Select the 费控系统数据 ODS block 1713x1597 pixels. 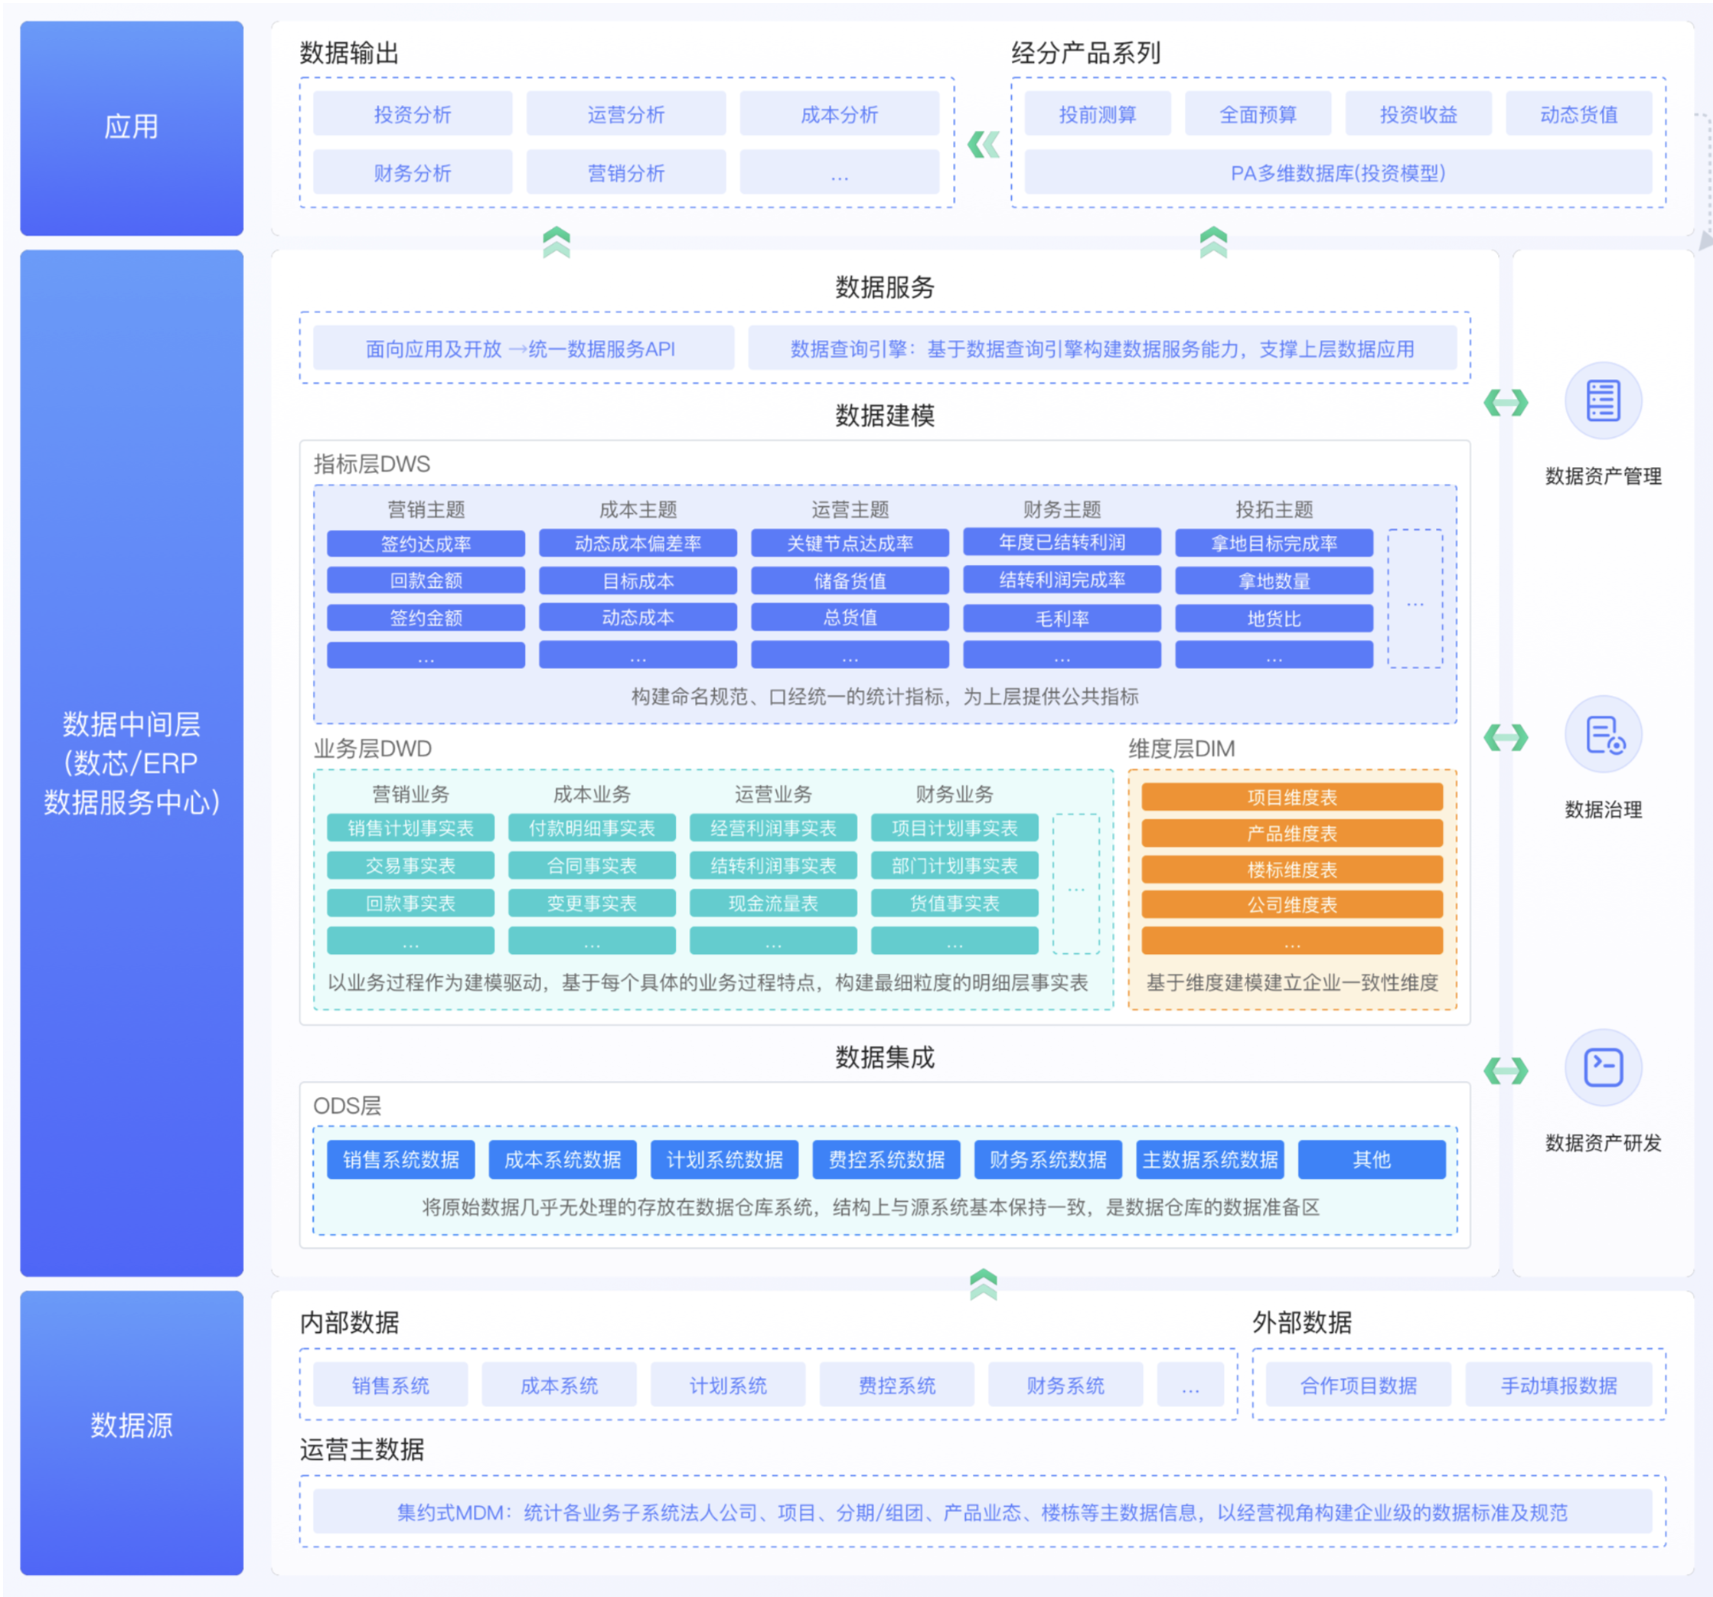pyautogui.click(x=886, y=1159)
